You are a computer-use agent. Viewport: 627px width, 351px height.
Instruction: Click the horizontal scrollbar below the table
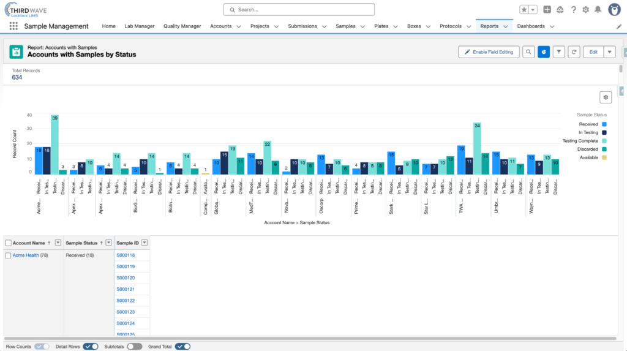pyautogui.click(x=310, y=339)
